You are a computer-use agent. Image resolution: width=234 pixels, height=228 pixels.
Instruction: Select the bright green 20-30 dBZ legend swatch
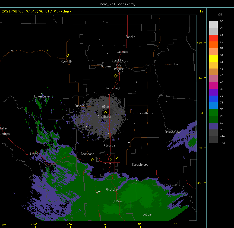pyautogui.click(x=213, y=113)
